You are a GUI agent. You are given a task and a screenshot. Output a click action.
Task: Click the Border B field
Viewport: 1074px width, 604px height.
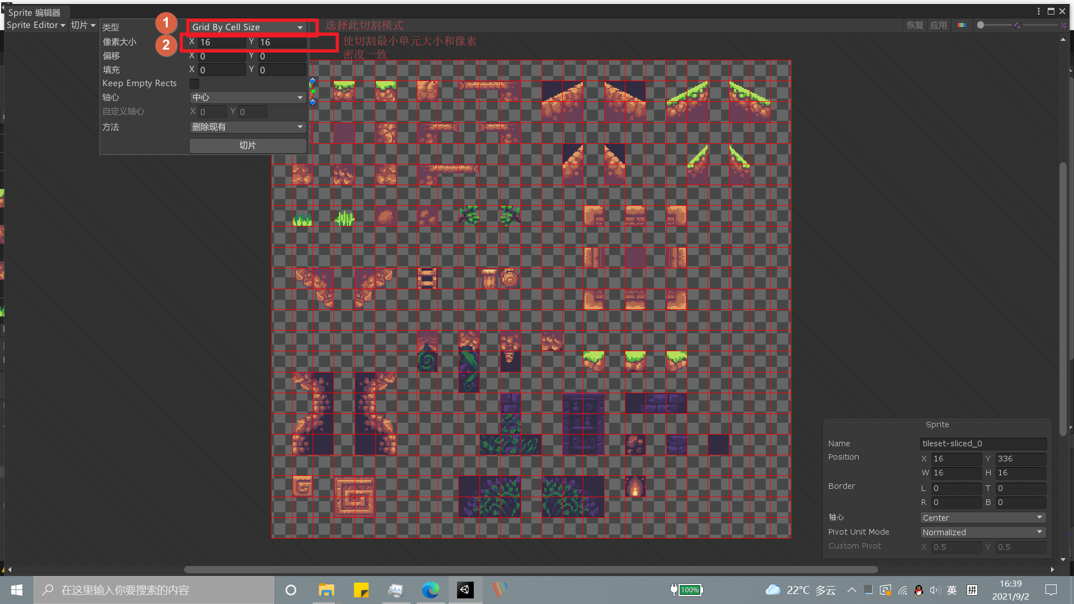[1021, 502]
